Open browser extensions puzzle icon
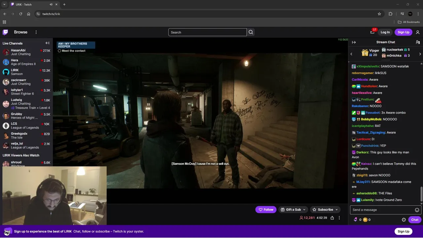The height and width of the screenshot is (238, 423). coord(390,14)
